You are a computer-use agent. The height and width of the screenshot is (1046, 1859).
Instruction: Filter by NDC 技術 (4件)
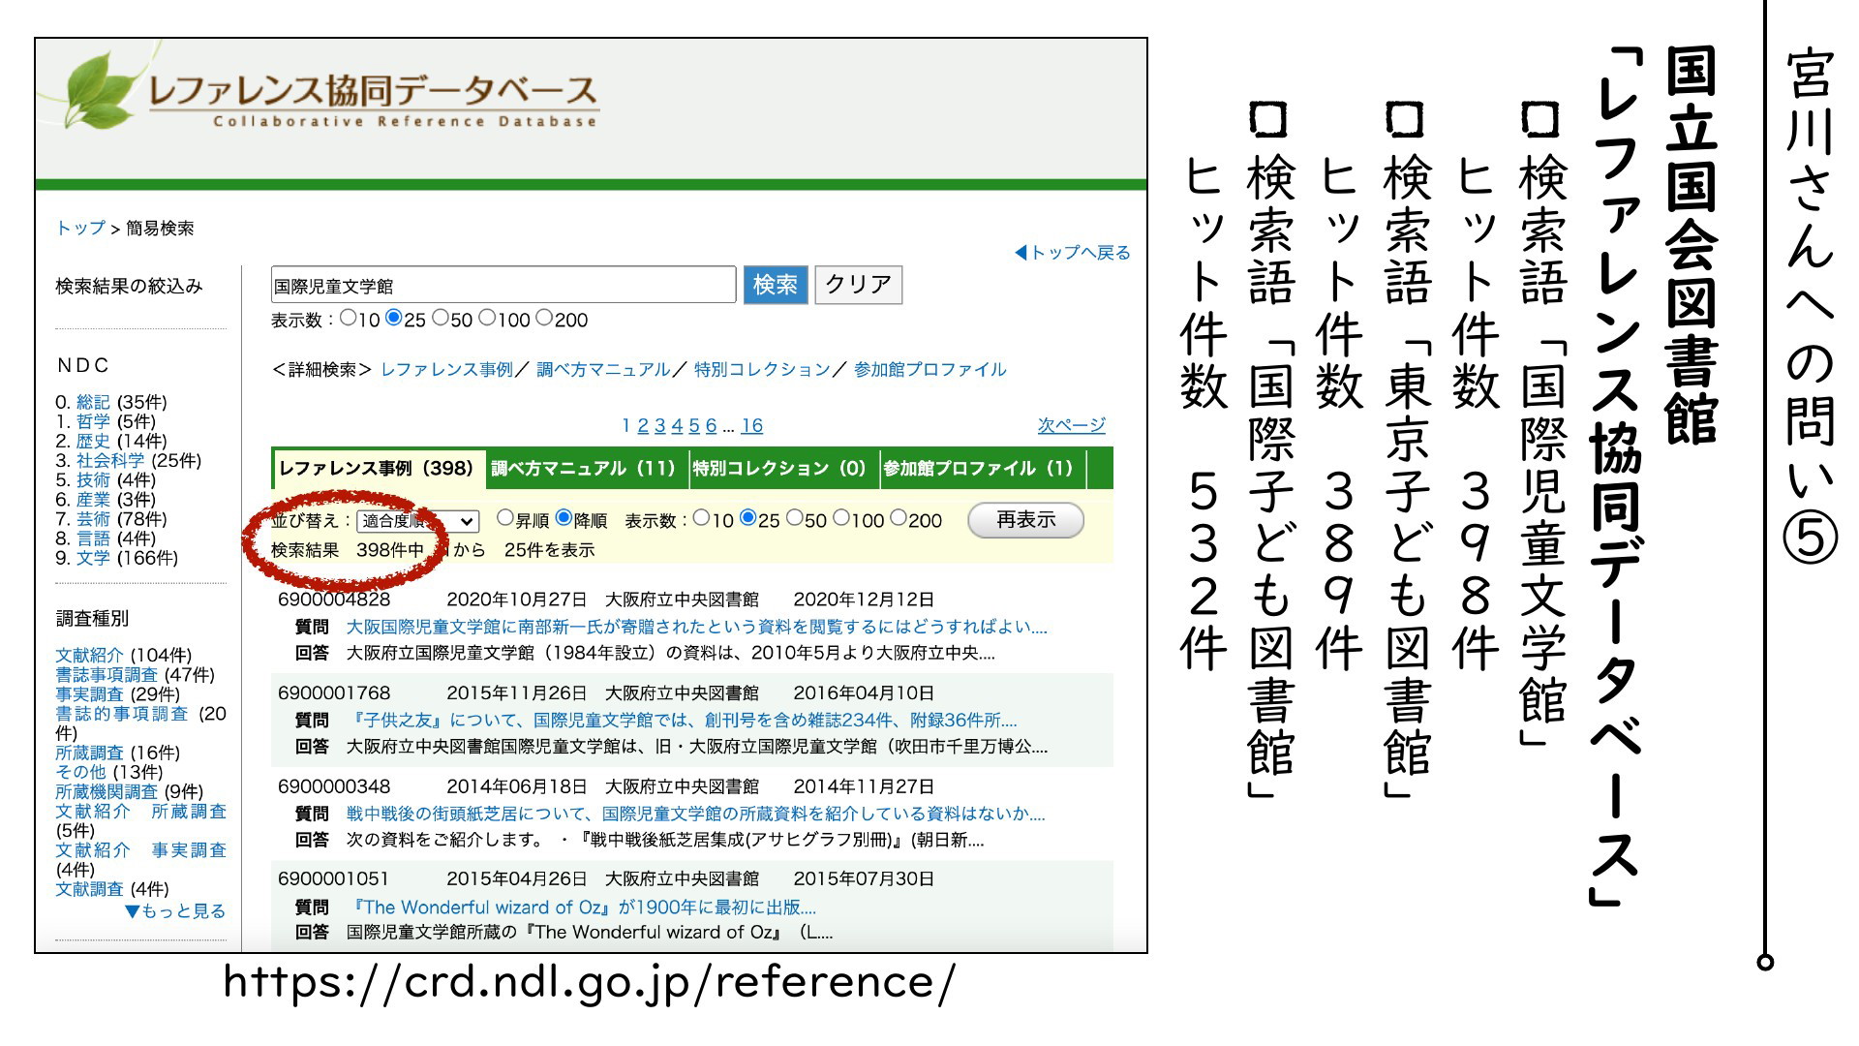click(93, 480)
